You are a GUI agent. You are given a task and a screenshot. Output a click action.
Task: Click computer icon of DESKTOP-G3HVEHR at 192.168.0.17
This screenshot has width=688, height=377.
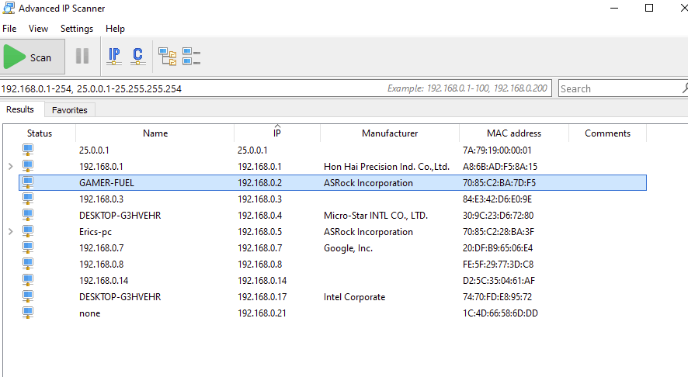click(x=28, y=296)
